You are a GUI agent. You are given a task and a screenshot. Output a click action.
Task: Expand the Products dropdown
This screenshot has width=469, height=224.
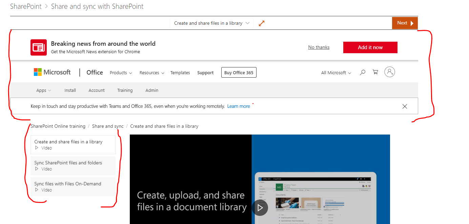(121, 73)
